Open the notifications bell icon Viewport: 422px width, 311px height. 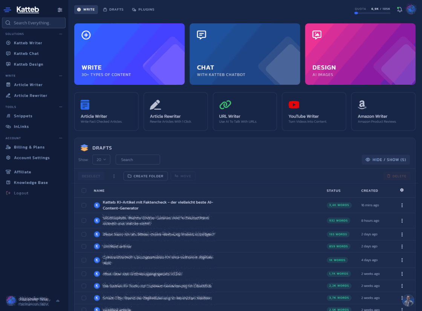[399, 10]
